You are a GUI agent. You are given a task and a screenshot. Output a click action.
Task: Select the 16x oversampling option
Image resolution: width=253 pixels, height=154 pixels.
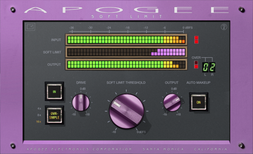click(39, 122)
